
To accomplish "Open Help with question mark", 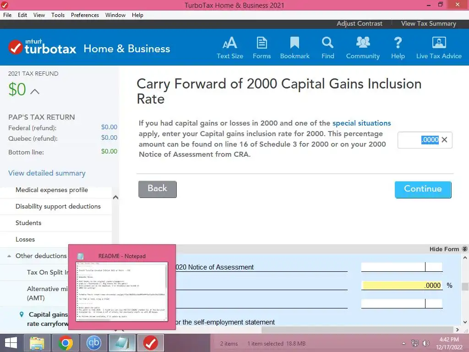I will click(398, 48).
